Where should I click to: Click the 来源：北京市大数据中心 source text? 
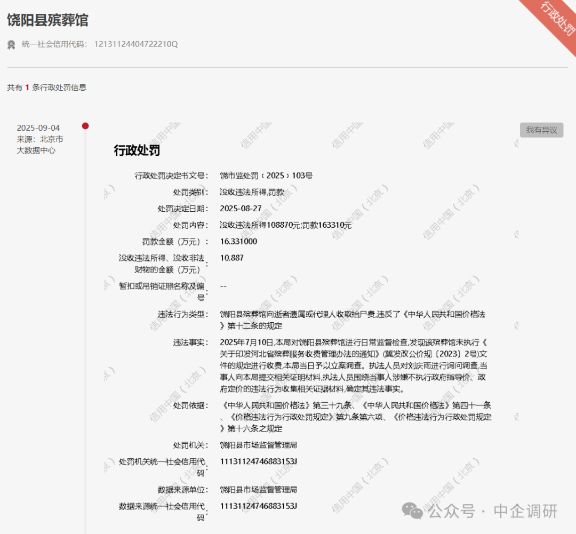pos(40,145)
